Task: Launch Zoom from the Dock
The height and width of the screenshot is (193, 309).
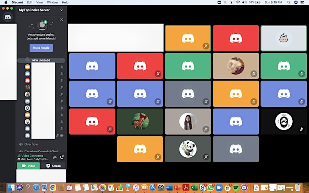Action: tap(219, 187)
